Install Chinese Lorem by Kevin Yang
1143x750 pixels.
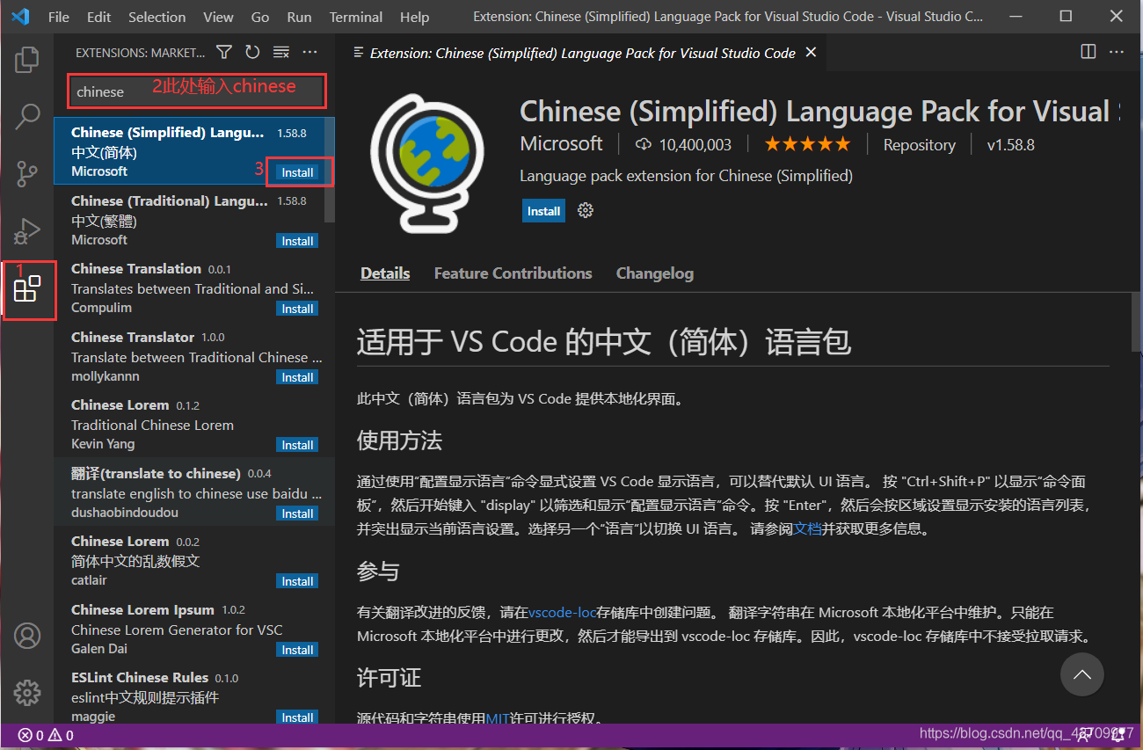[297, 445]
